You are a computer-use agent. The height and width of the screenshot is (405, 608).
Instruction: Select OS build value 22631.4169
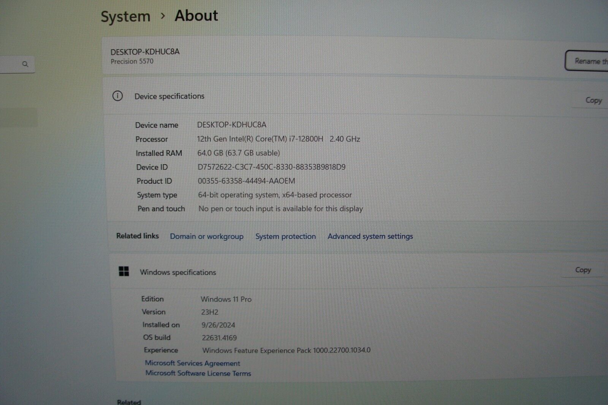click(x=219, y=338)
